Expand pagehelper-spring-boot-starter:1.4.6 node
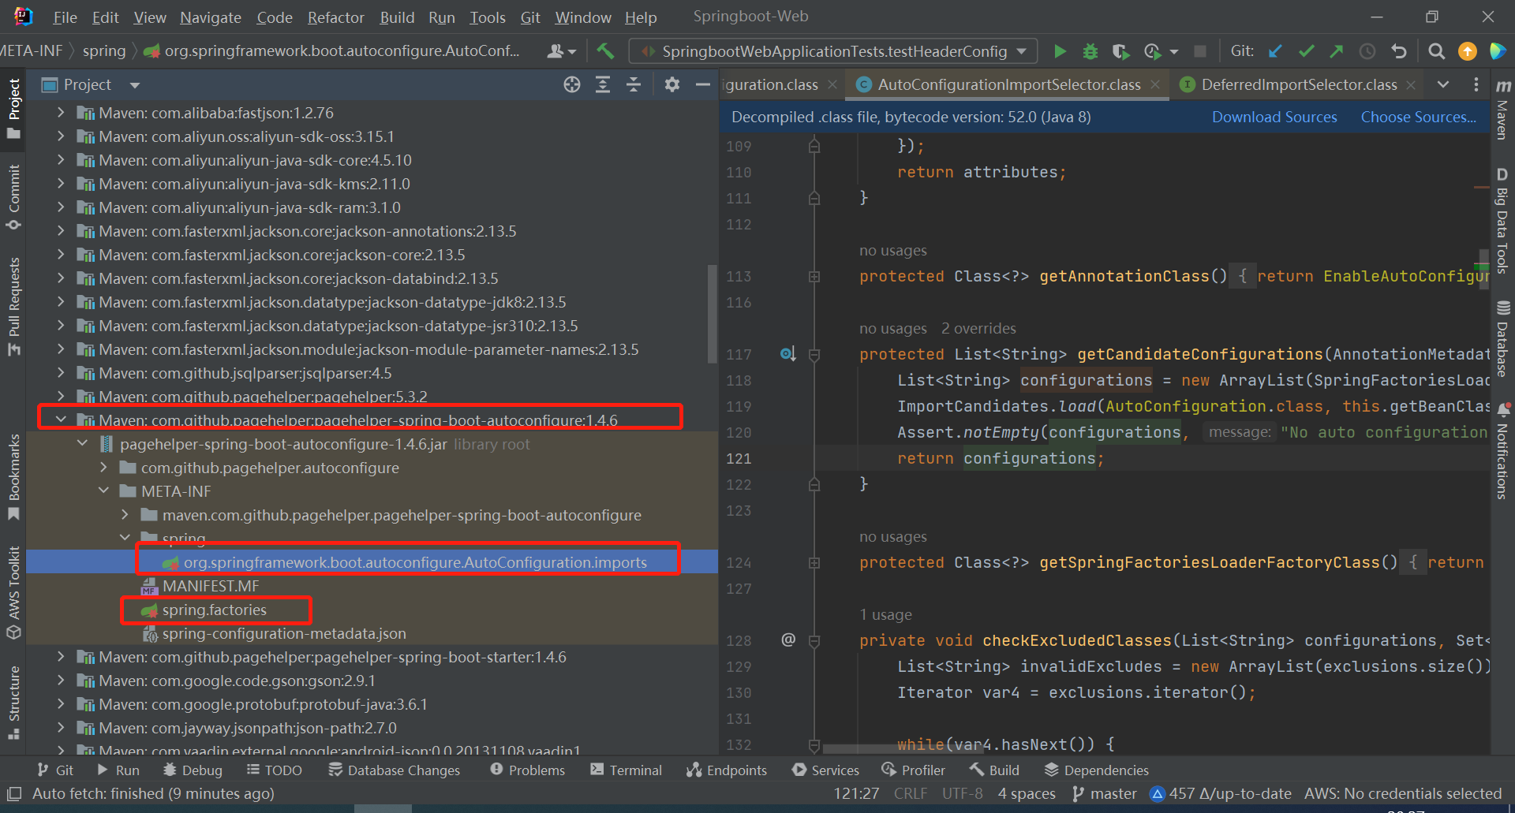The height and width of the screenshot is (813, 1515). coord(61,656)
